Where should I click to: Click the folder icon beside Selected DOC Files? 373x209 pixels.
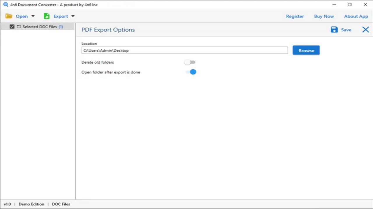19,26
